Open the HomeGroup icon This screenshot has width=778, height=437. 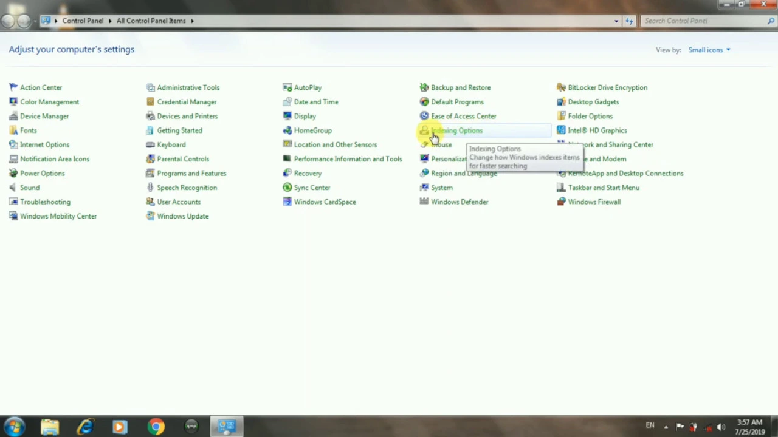(x=287, y=130)
